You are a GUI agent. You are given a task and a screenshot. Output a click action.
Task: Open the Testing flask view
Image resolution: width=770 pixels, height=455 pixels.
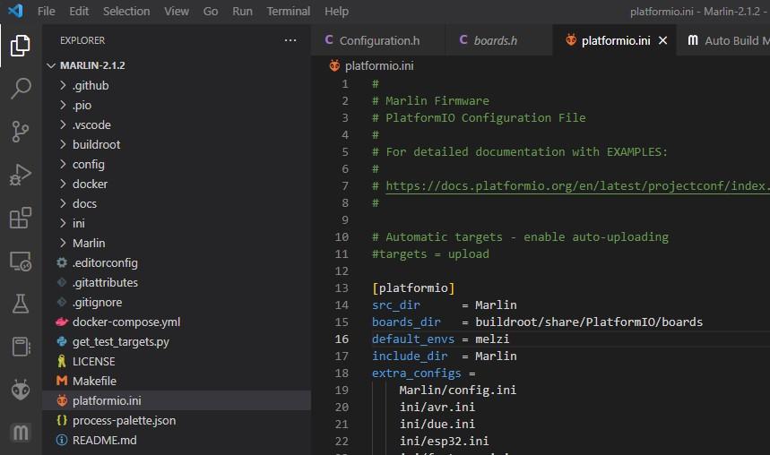tap(21, 305)
